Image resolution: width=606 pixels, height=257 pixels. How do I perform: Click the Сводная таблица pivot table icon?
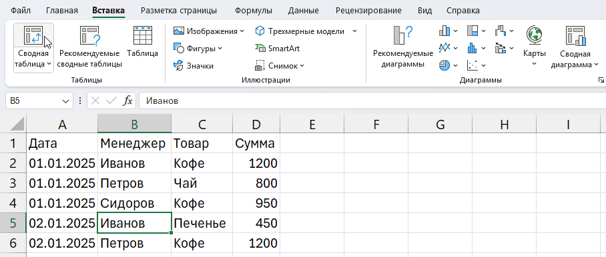[33, 35]
